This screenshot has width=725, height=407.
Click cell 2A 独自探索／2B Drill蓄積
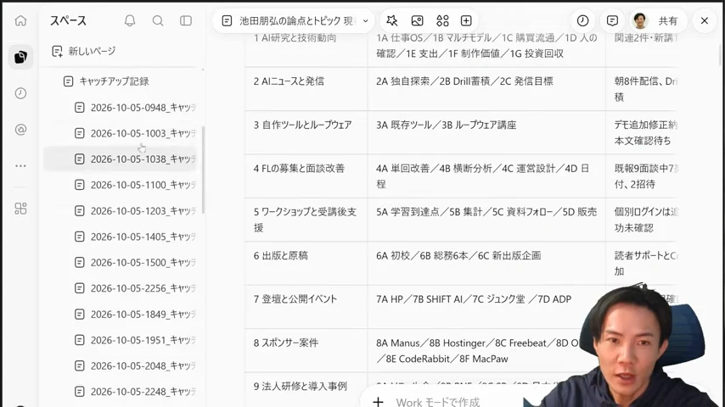tap(486, 89)
